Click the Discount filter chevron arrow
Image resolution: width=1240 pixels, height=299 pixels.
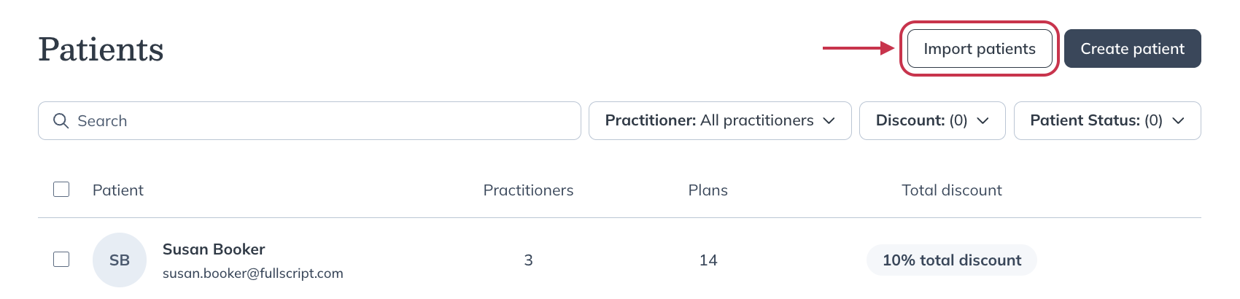(x=983, y=121)
